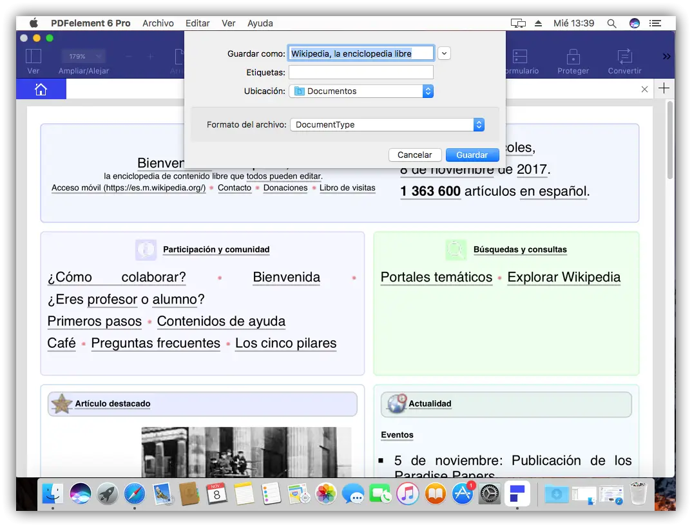Viewport: 692px width, 527px height.
Task: Open the Apple menu
Action: (34, 23)
